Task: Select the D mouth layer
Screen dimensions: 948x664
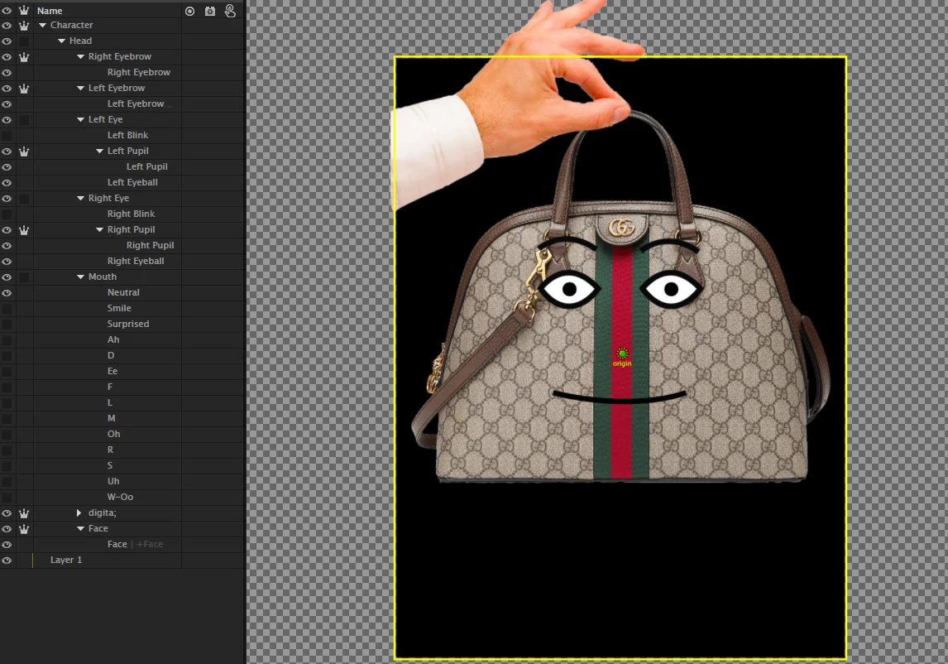Action: coord(111,355)
